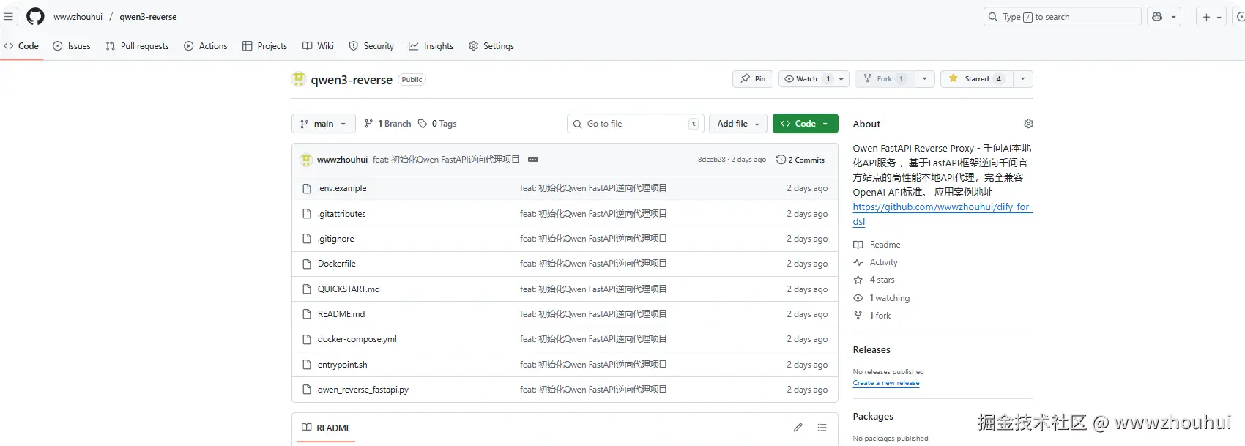
Task: View the 1 fork link
Action: (x=871, y=316)
